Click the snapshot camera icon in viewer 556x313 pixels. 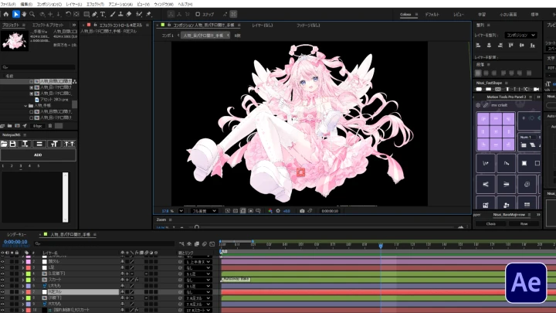[302, 211]
